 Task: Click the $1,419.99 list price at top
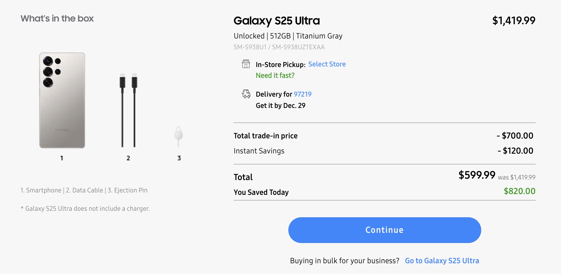514,20
